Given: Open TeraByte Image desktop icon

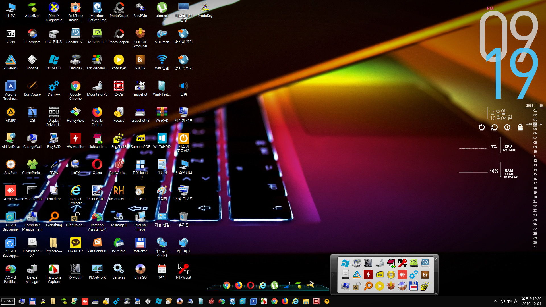Looking at the screenshot, I should pos(140,221).
